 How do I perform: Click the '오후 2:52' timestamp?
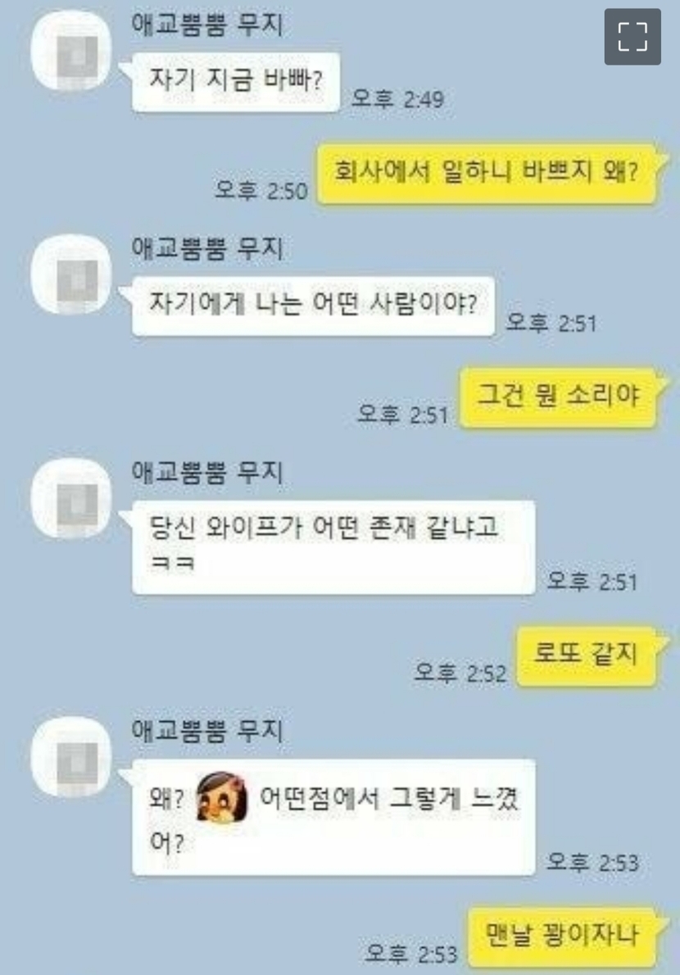(460, 673)
